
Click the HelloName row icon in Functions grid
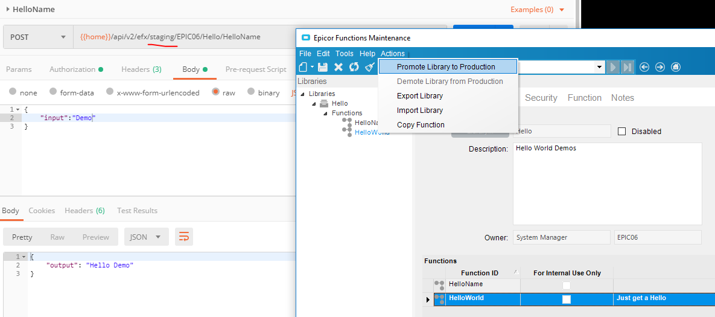[439, 285]
